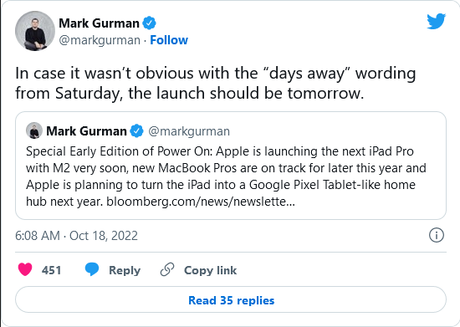
Task: Like the tweet with the heart icon
Action: (x=25, y=269)
